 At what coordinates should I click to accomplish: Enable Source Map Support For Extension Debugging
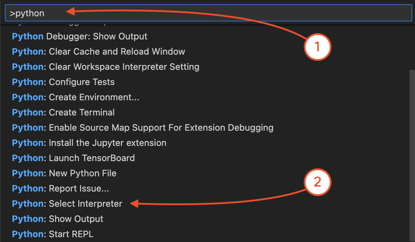pyautogui.click(x=143, y=128)
